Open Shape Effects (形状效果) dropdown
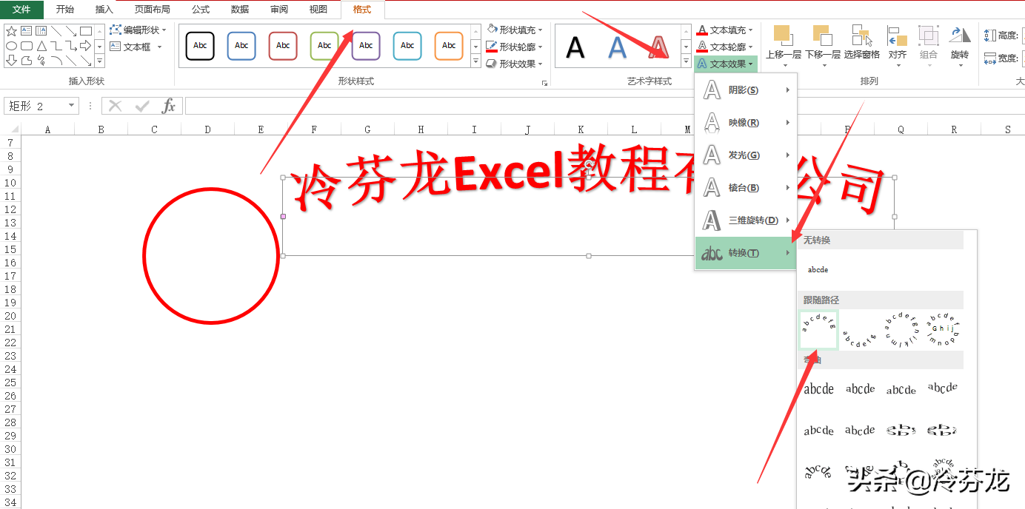Image resolution: width=1025 pixels, height=509 pixels. [x=515, y=64]
